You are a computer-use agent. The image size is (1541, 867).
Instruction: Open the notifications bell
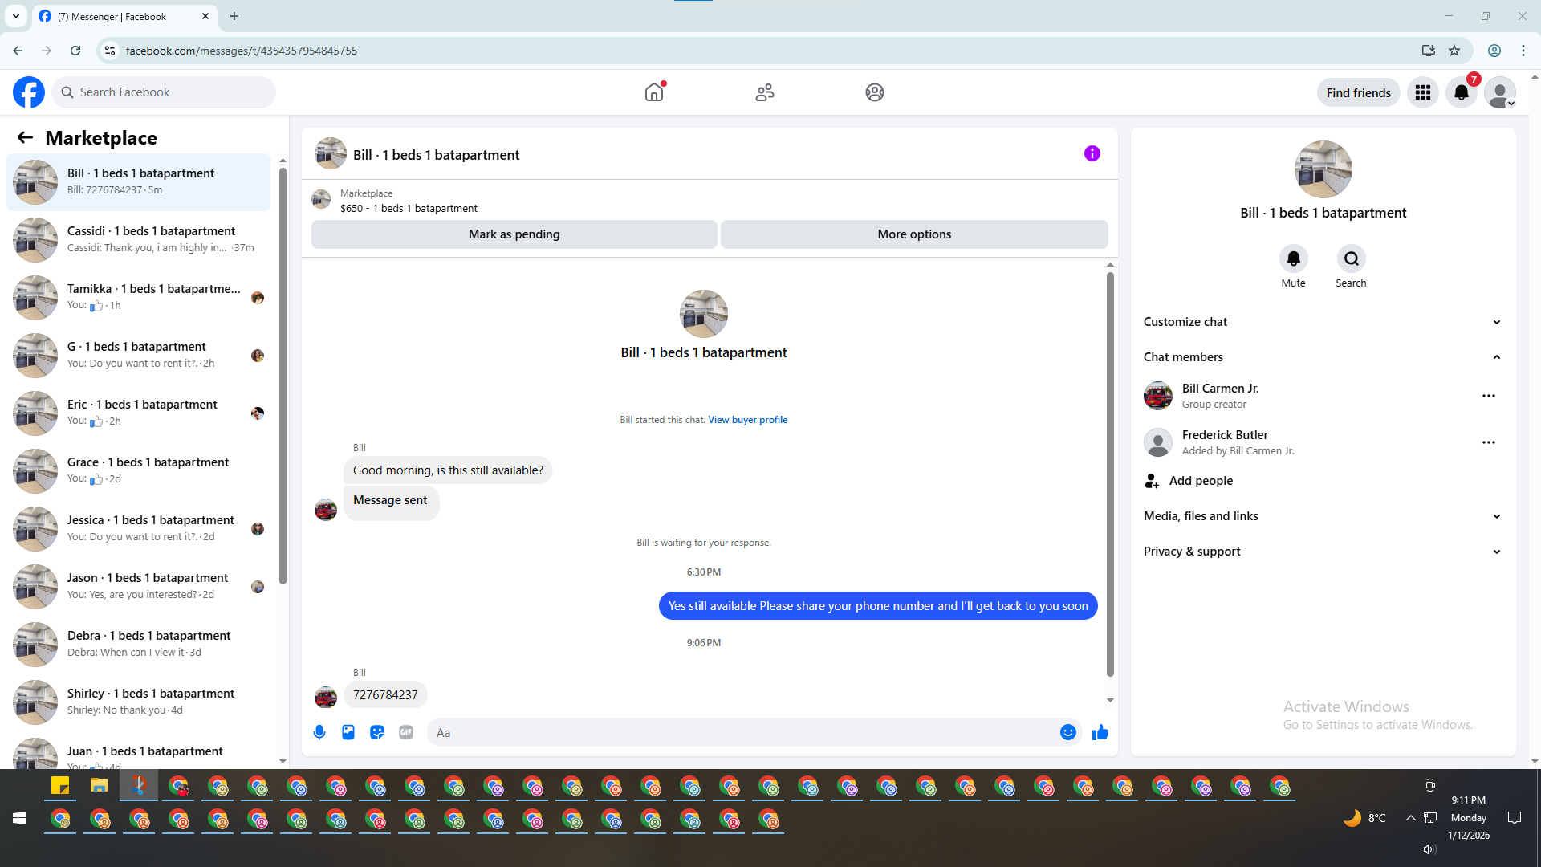coord(1462,92)
